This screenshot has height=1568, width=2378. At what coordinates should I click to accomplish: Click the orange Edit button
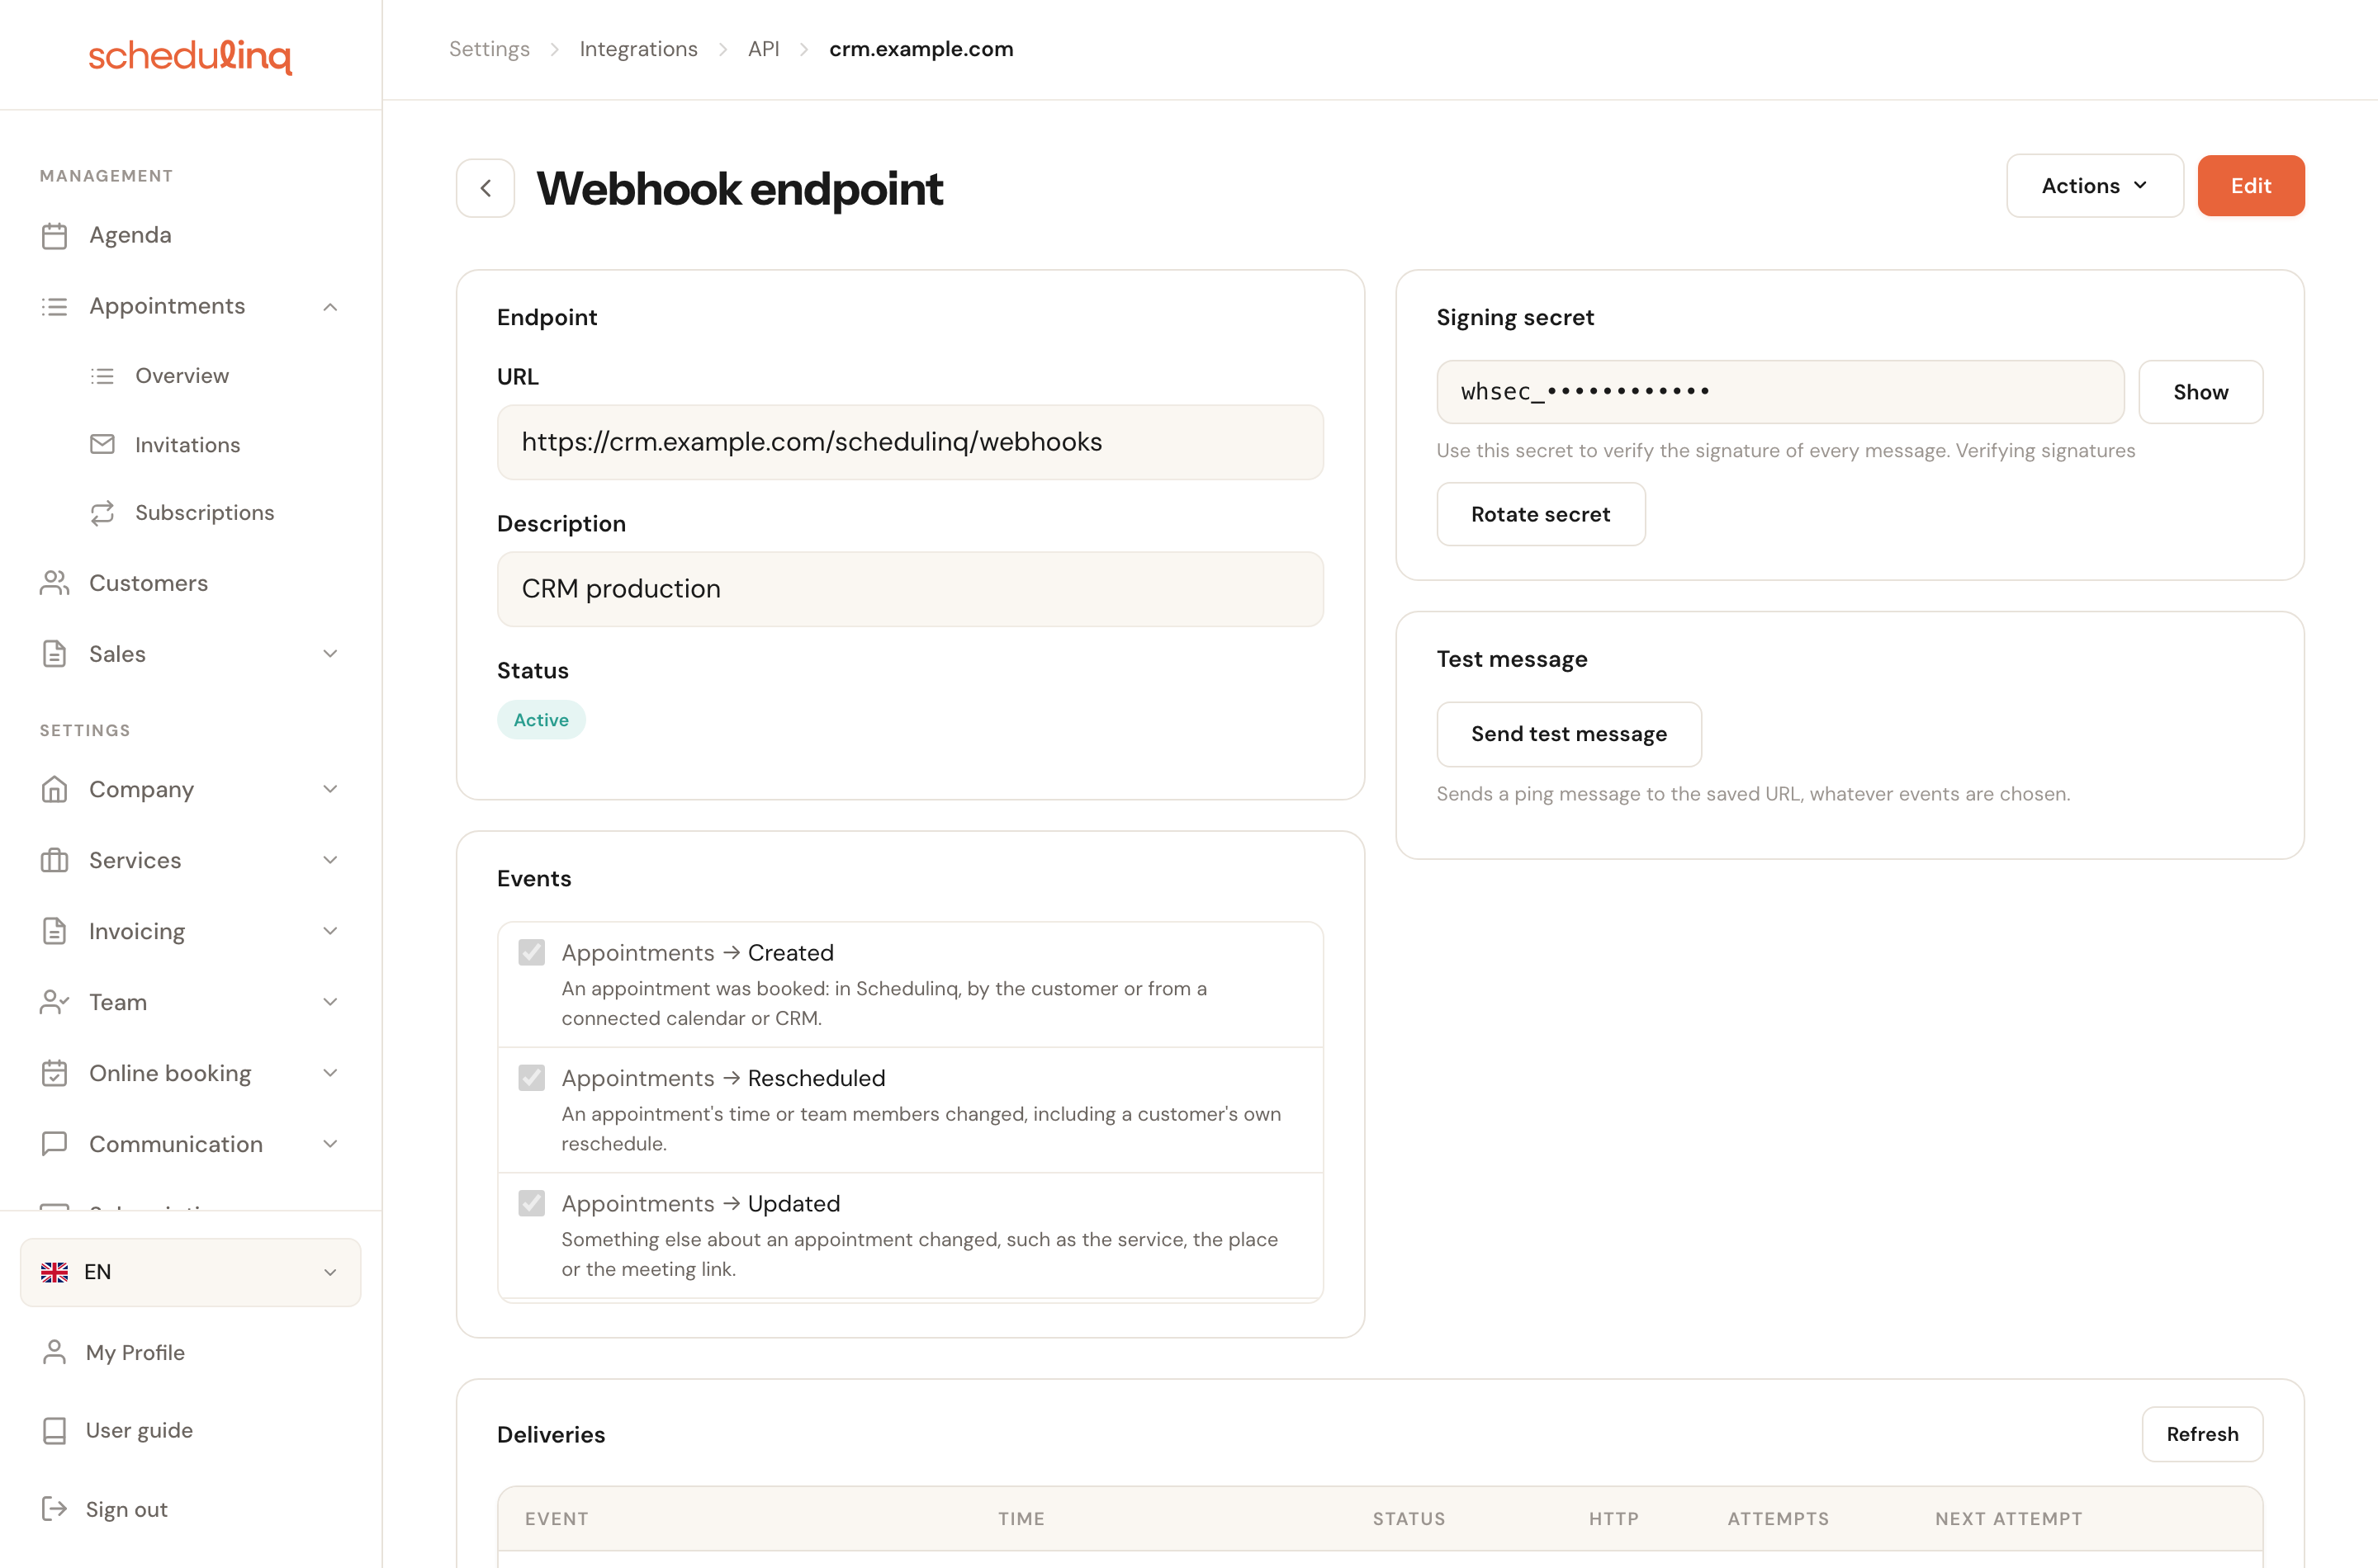click(2251, 186)
